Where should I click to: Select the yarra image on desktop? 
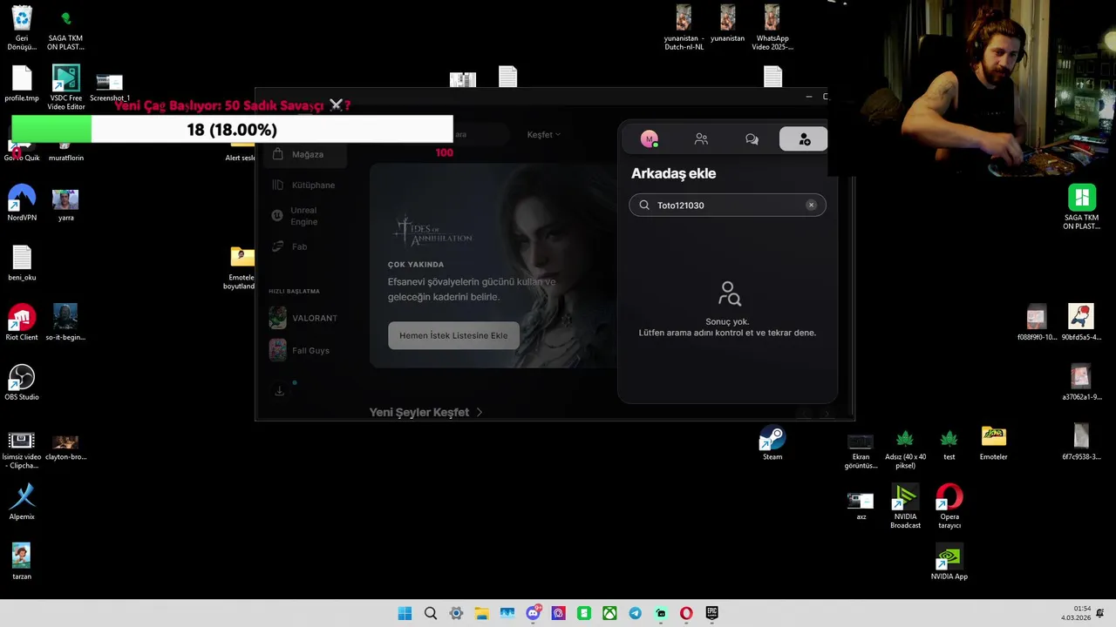pyautogui.click(x=65, y=204)
